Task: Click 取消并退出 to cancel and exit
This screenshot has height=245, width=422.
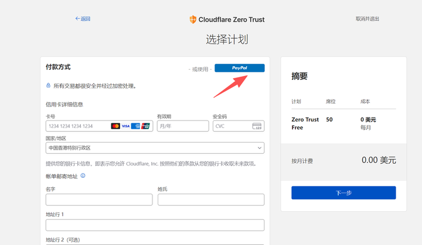Action: click(367, 19)
